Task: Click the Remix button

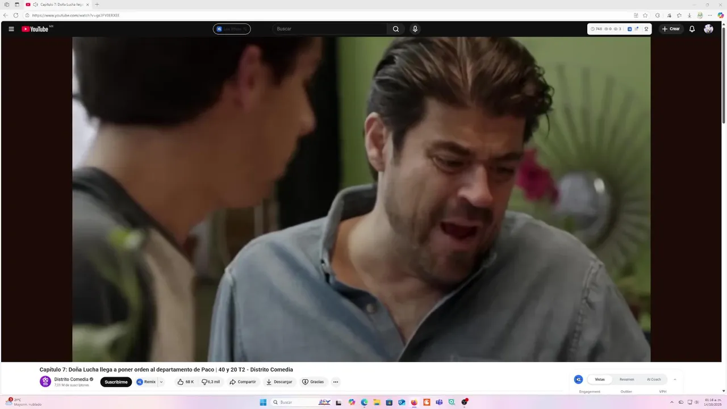Action: [146, 382]
